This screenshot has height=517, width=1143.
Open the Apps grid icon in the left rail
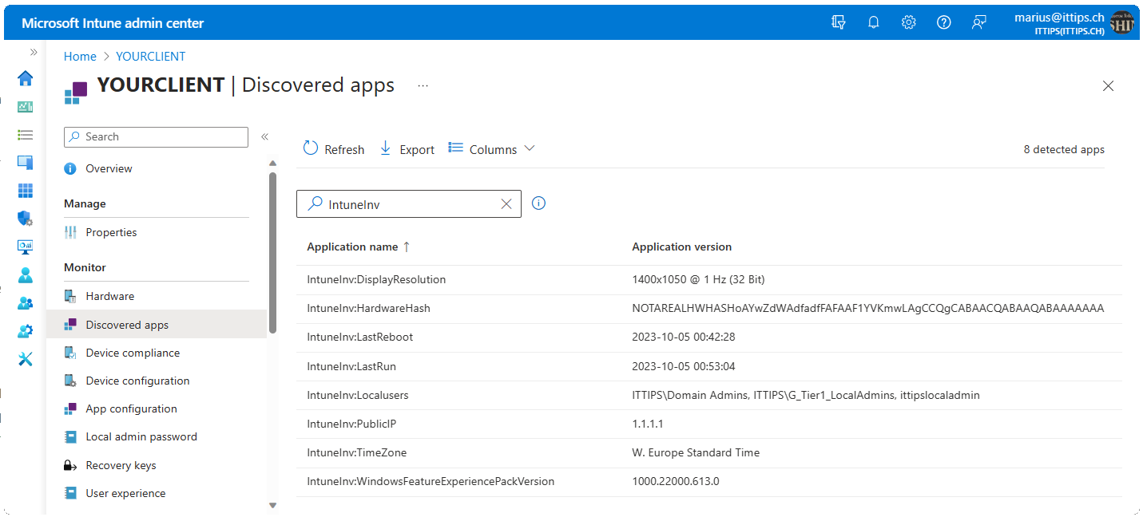click(x=26, y=191)
